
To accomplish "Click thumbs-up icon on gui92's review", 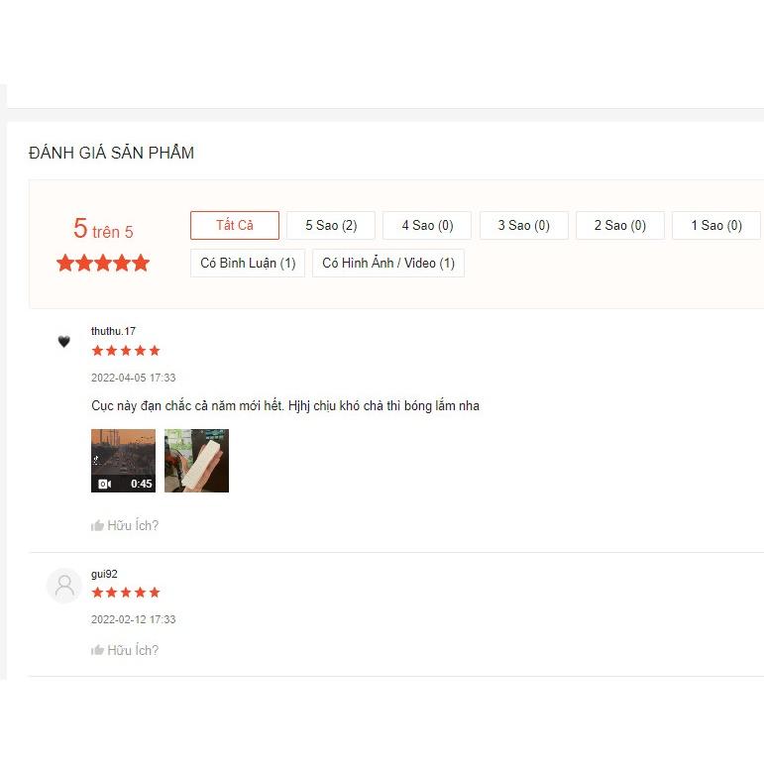I will pyautogui.click(x=97, y=650).
